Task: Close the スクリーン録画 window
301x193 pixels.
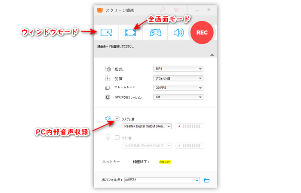Action: (209, 9)
